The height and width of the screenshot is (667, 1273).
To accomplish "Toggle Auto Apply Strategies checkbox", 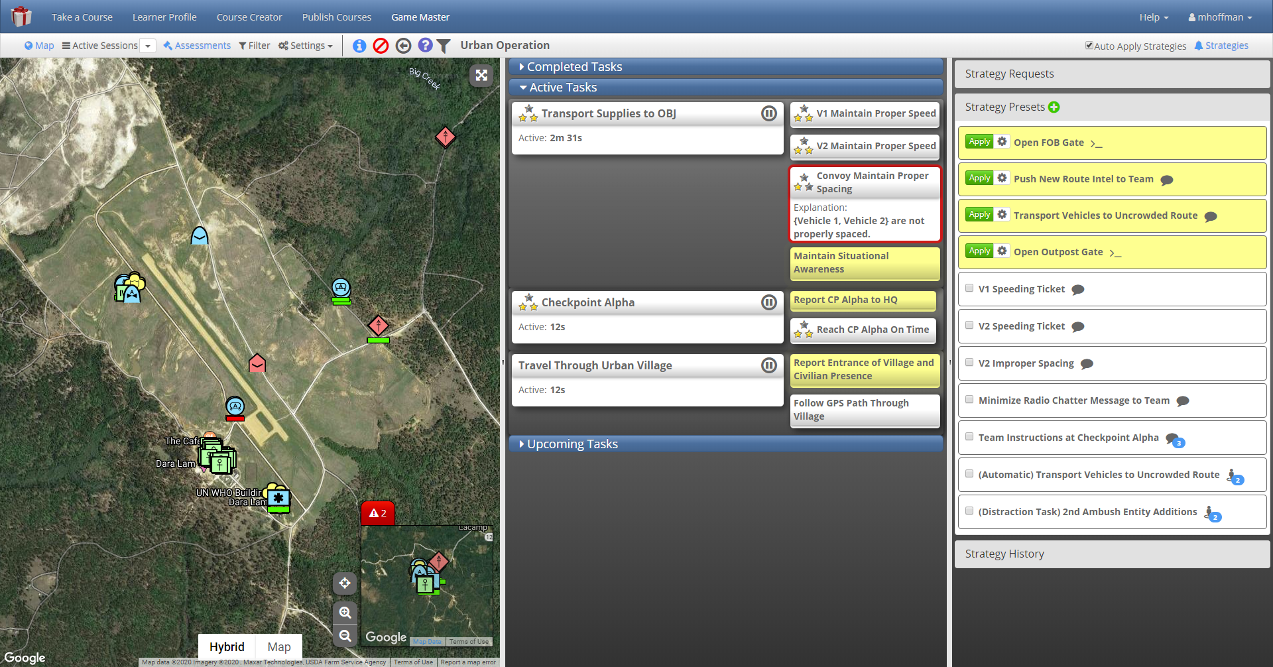I will click(x=1089, y=45).
